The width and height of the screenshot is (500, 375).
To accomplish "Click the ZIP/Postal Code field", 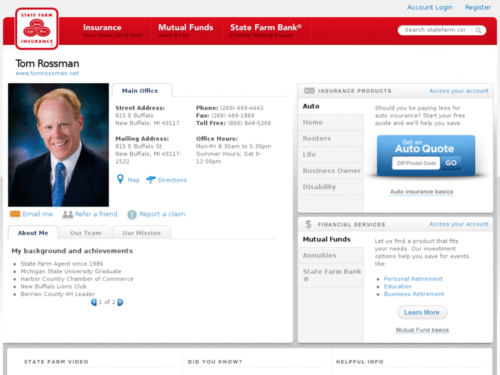I will coord(416,163).
